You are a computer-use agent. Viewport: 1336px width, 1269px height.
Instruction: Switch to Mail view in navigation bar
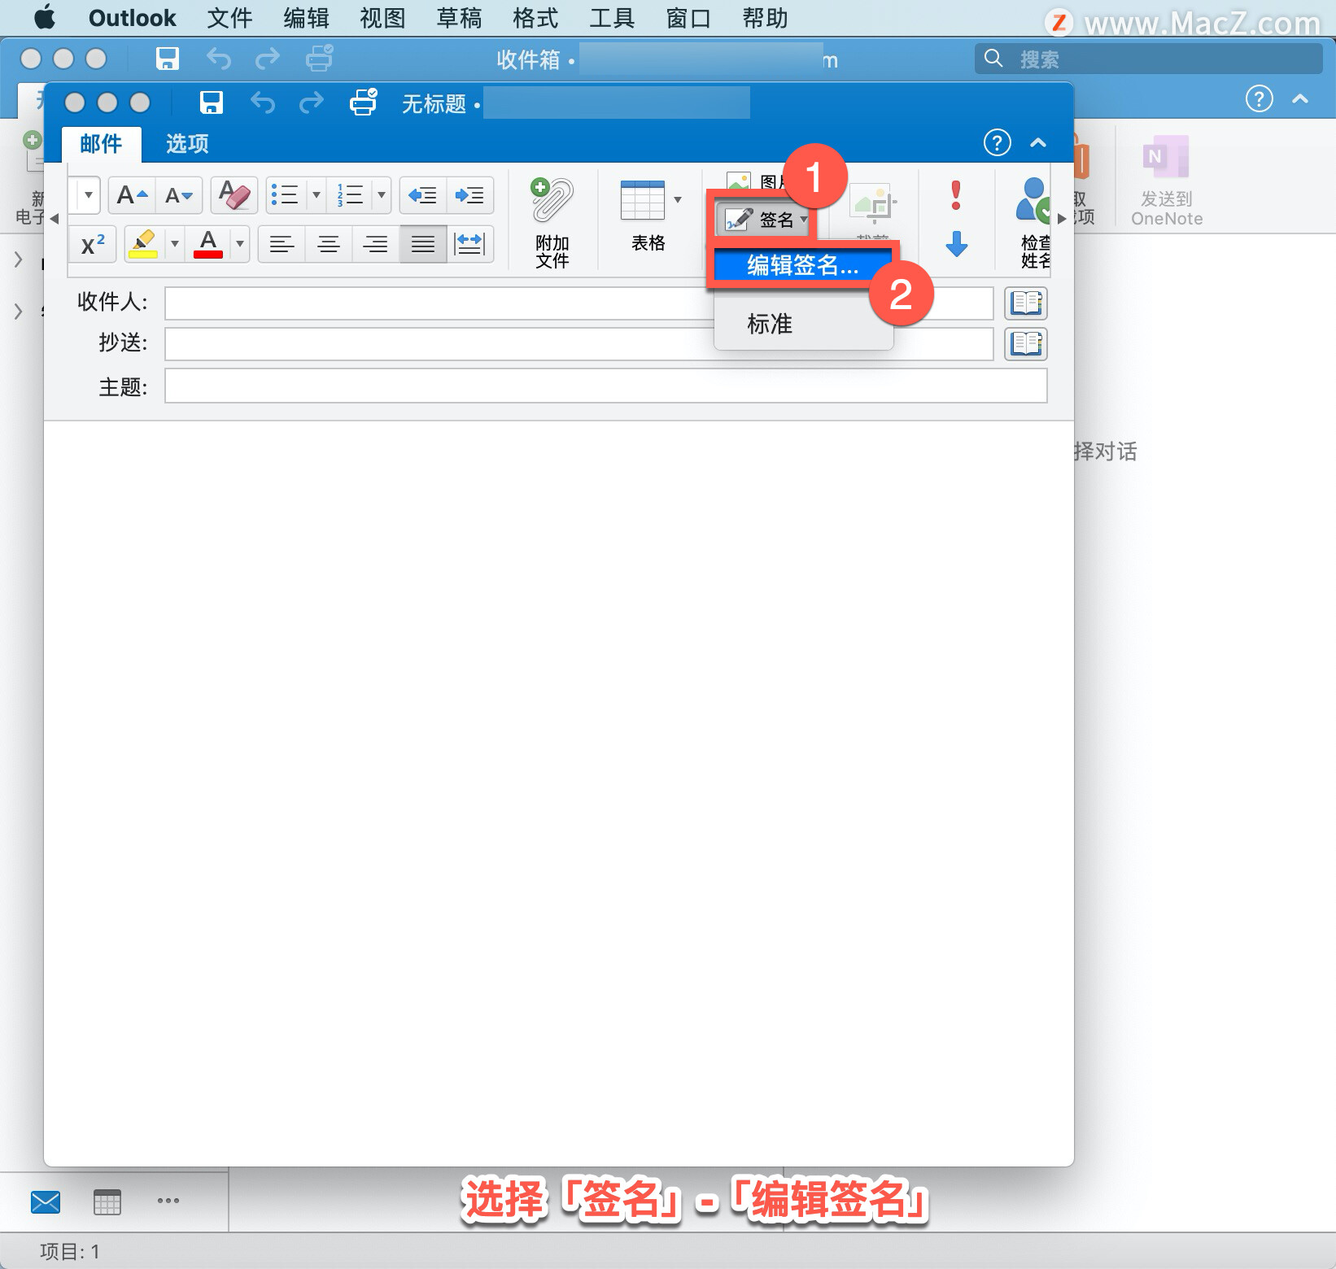(46, 1201)
